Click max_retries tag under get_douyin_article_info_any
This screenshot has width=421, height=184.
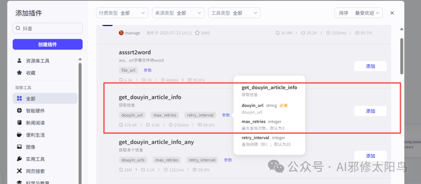[x=167, y=160]
